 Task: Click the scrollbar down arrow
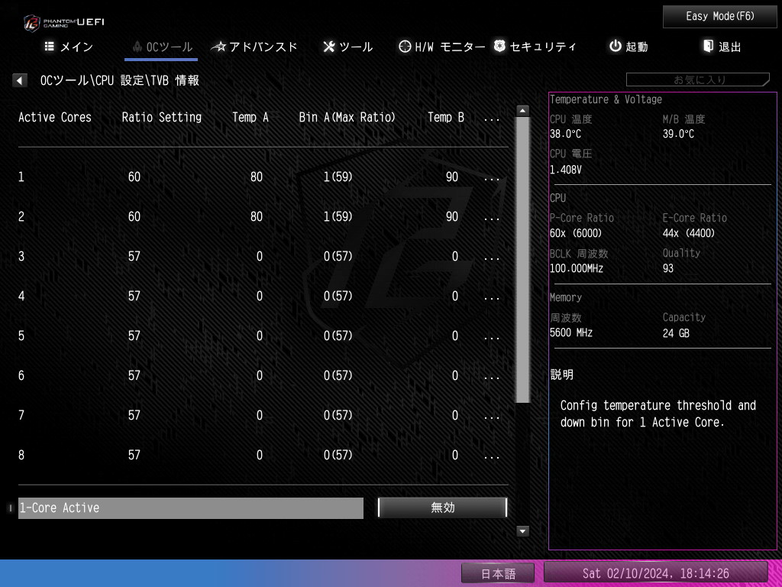pos(522,531)
